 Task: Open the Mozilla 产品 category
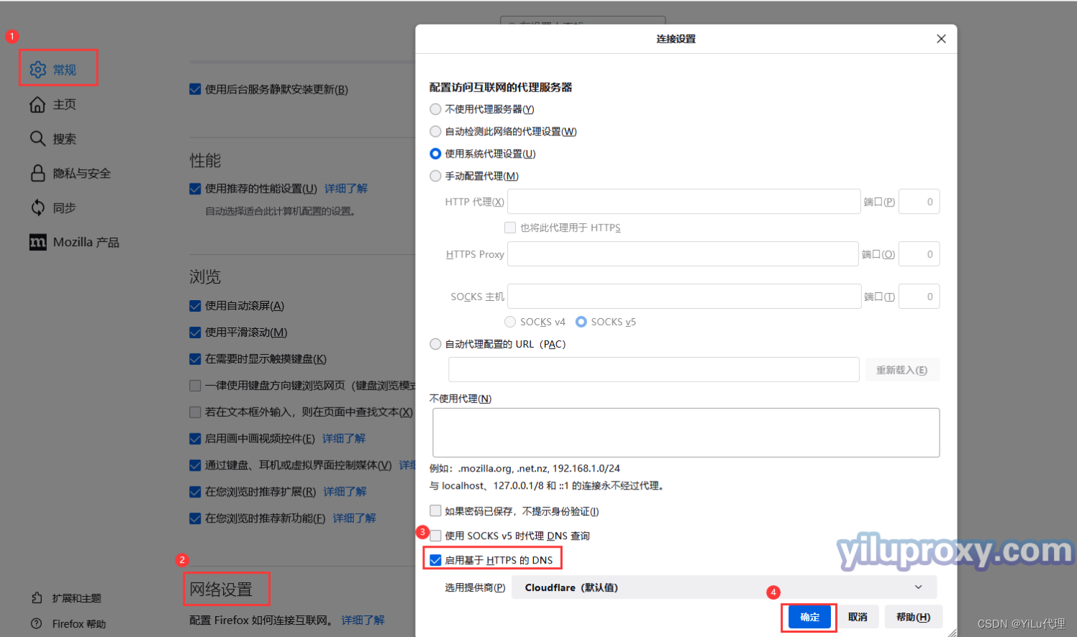(x=86, y=242)
